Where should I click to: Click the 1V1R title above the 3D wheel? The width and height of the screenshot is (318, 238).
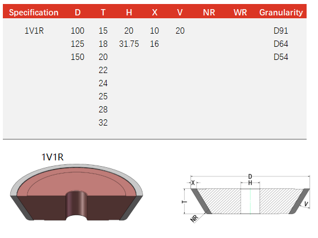[x=52, y=157]
